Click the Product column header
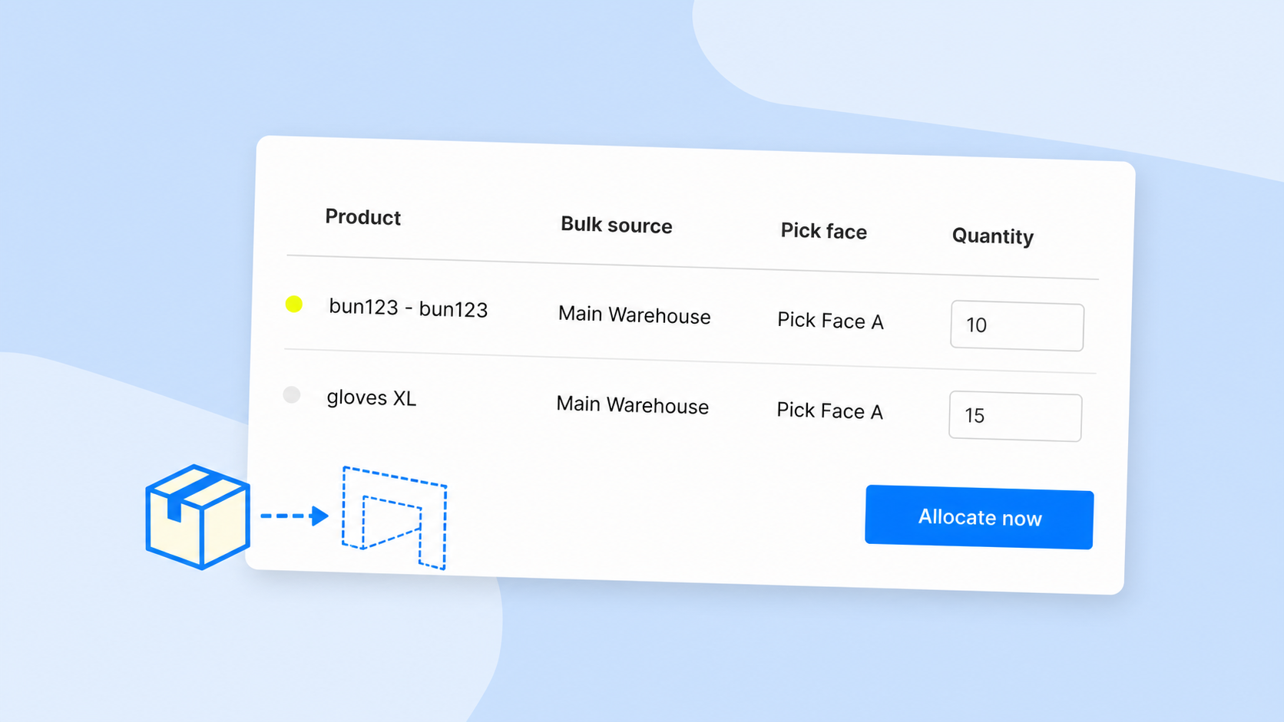Image resolution: width=1284 pixels, height=722 pixels. (x=362, y=217)
